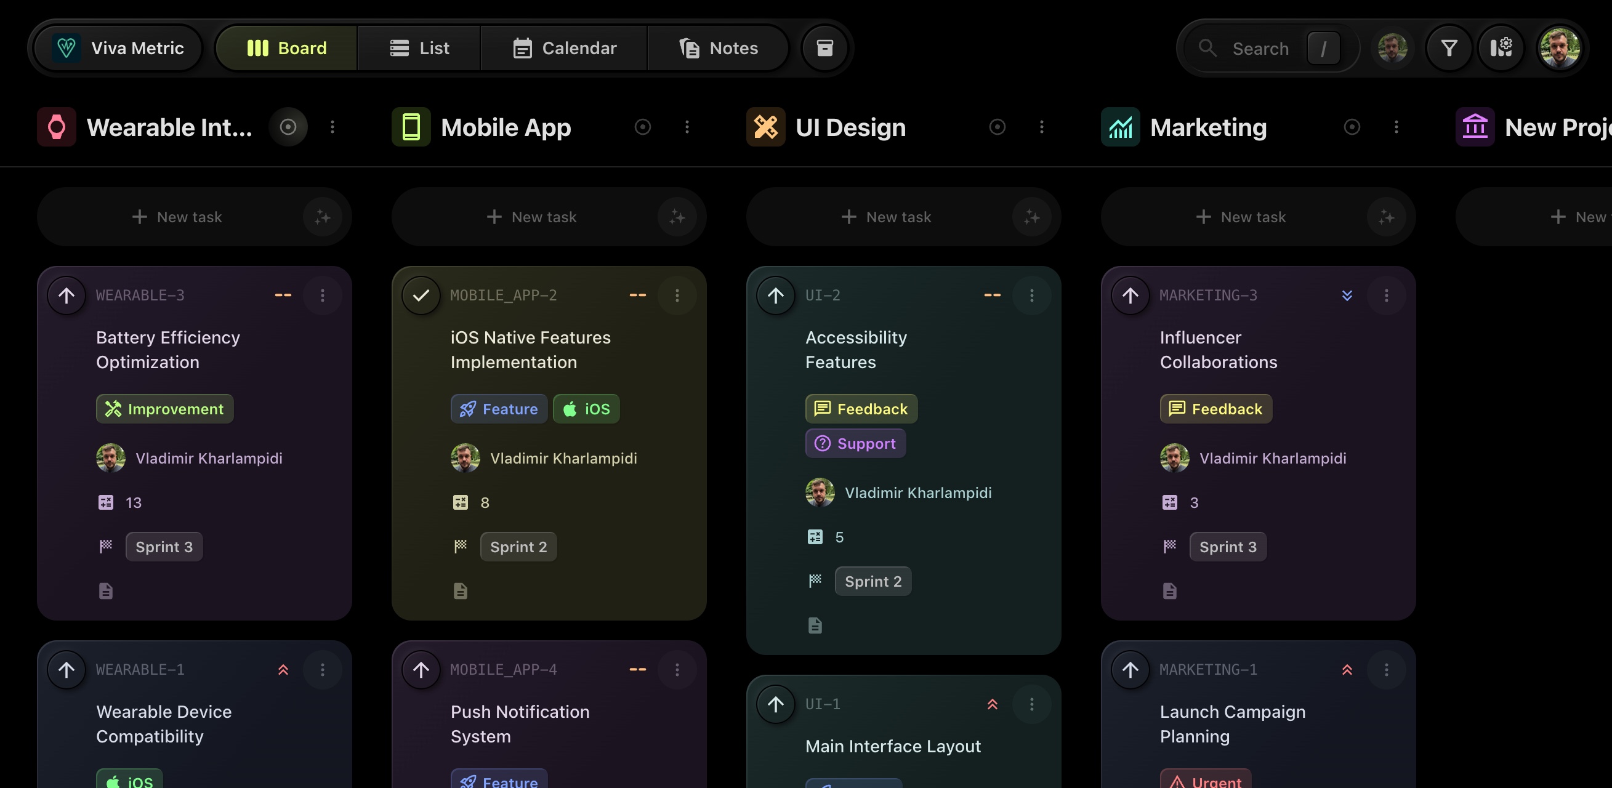The image size is (1612, 788).
Task: Click Viva Metric workspace button
Action: coord(119,48)
